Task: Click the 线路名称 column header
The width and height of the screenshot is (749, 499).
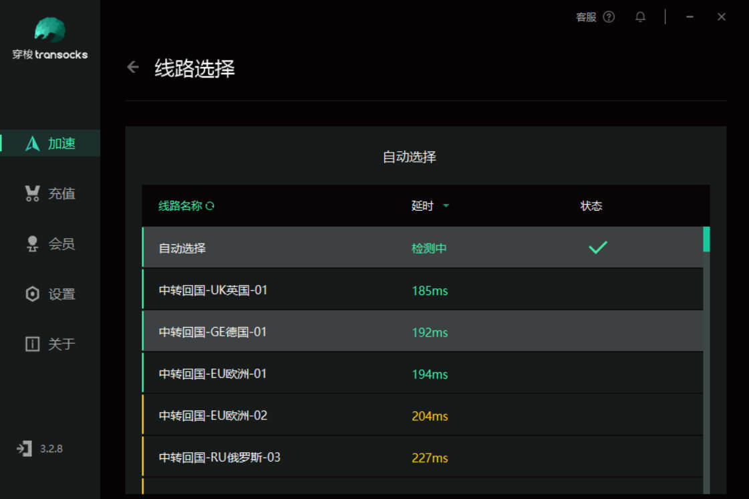Action: point(180,206)
